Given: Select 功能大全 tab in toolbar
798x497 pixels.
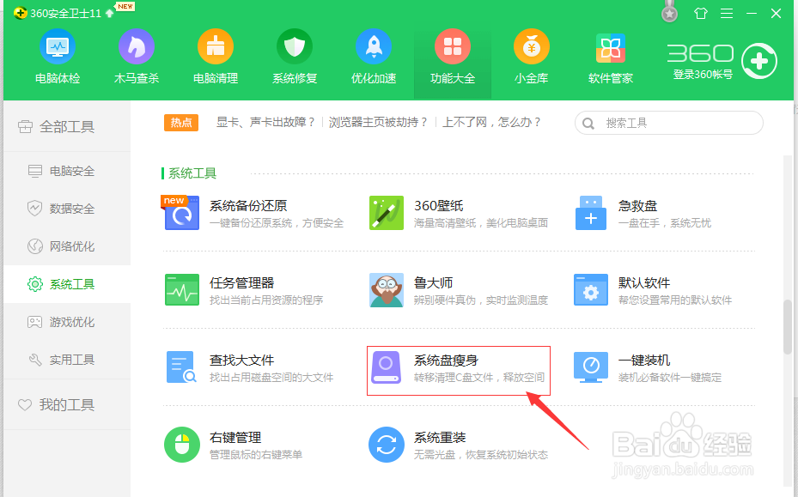Looking at the screenshot, I should coord(453,64).
